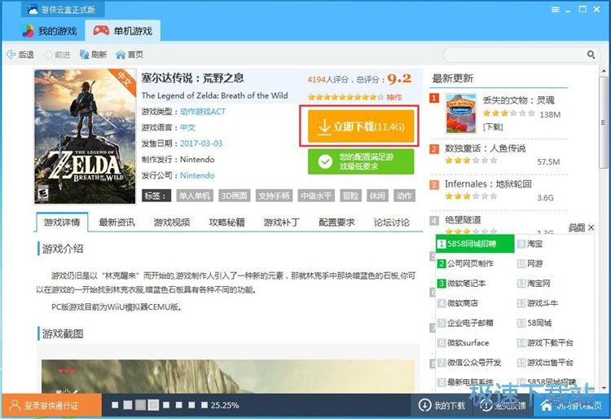This screenshot has height=419, width=611.
Task: Click the green checkmark configuration icon
Action: click(325, 161)
